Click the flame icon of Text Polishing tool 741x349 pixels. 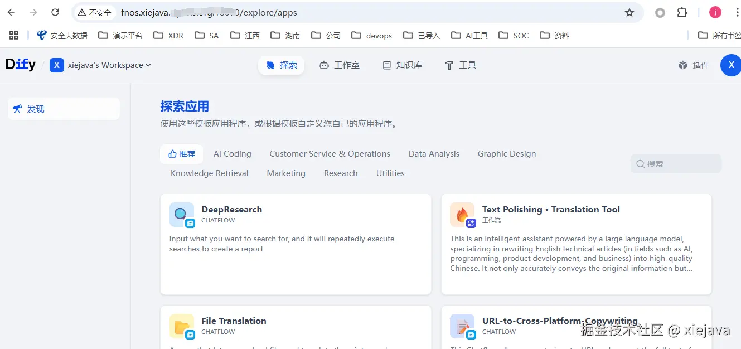[x=462, y=215]
